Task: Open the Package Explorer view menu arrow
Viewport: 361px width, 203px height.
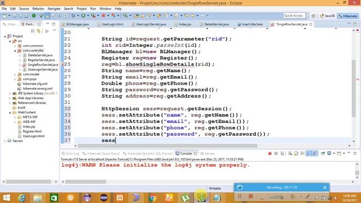Action: tap(54, 30)
